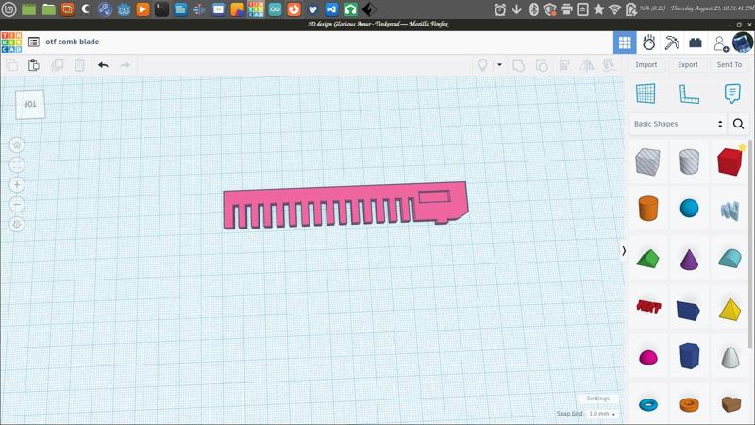Pick the red Text shape
The image size is (755, 425).
tap(648, 306)
